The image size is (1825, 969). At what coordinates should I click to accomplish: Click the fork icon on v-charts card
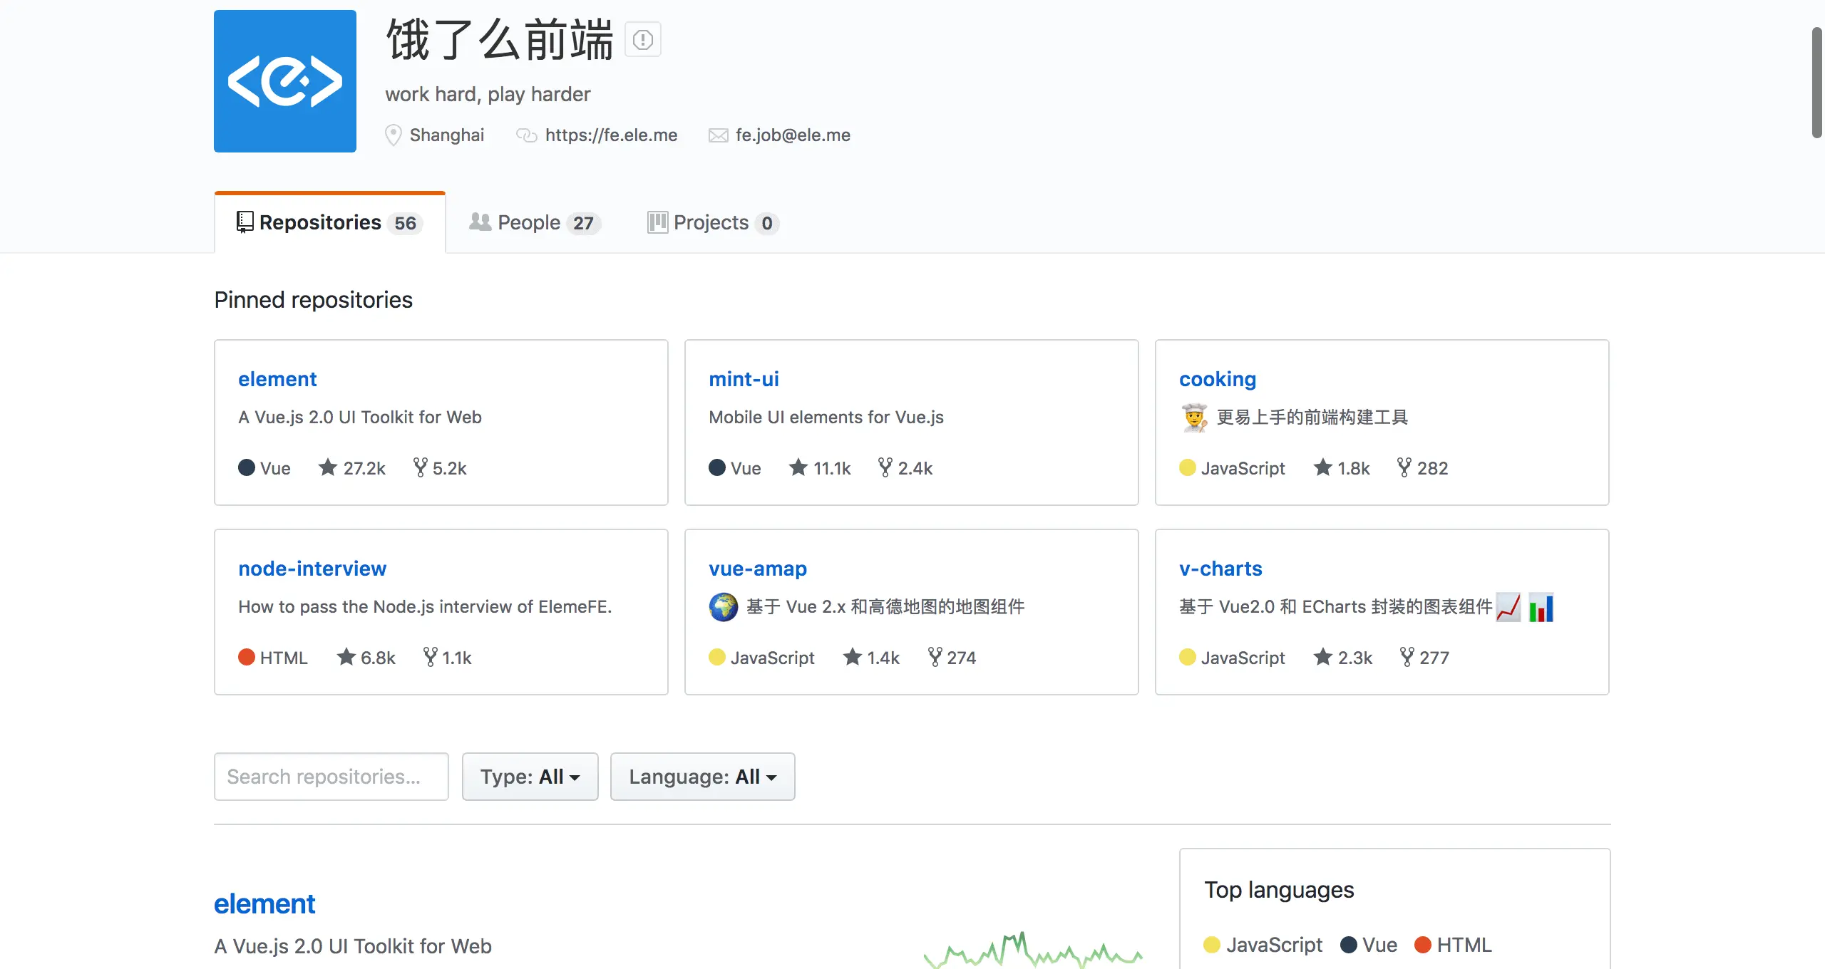pos(1407,657)
